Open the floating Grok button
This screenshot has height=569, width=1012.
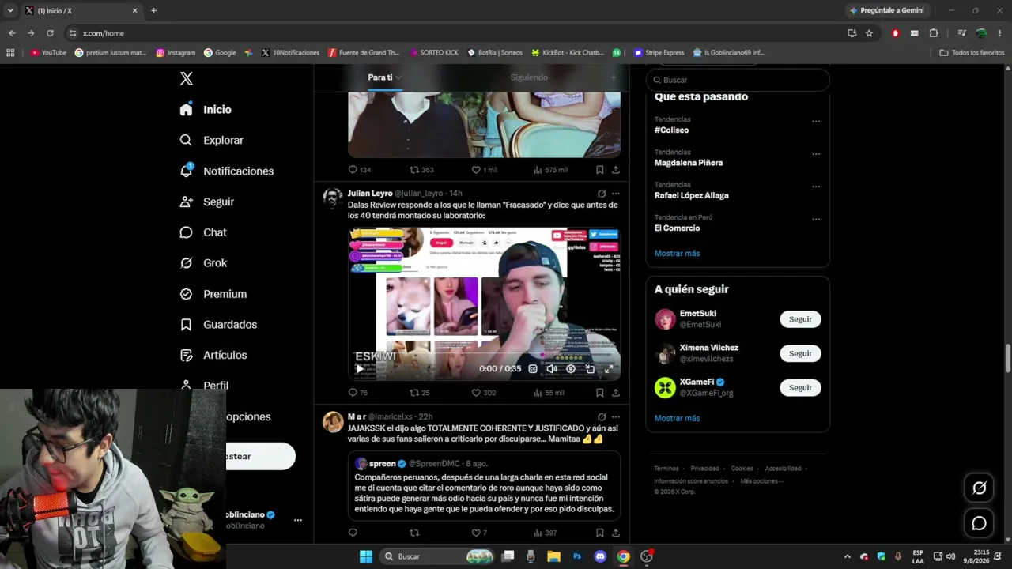click(979, 488)
